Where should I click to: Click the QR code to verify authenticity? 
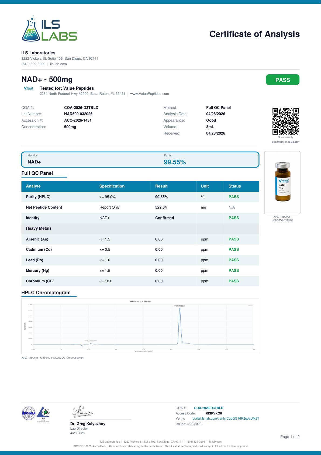click(286, 121)
